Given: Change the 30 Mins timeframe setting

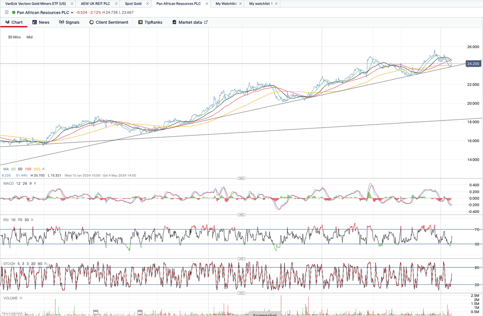Looking at the screenshot, I should (14, 37).
